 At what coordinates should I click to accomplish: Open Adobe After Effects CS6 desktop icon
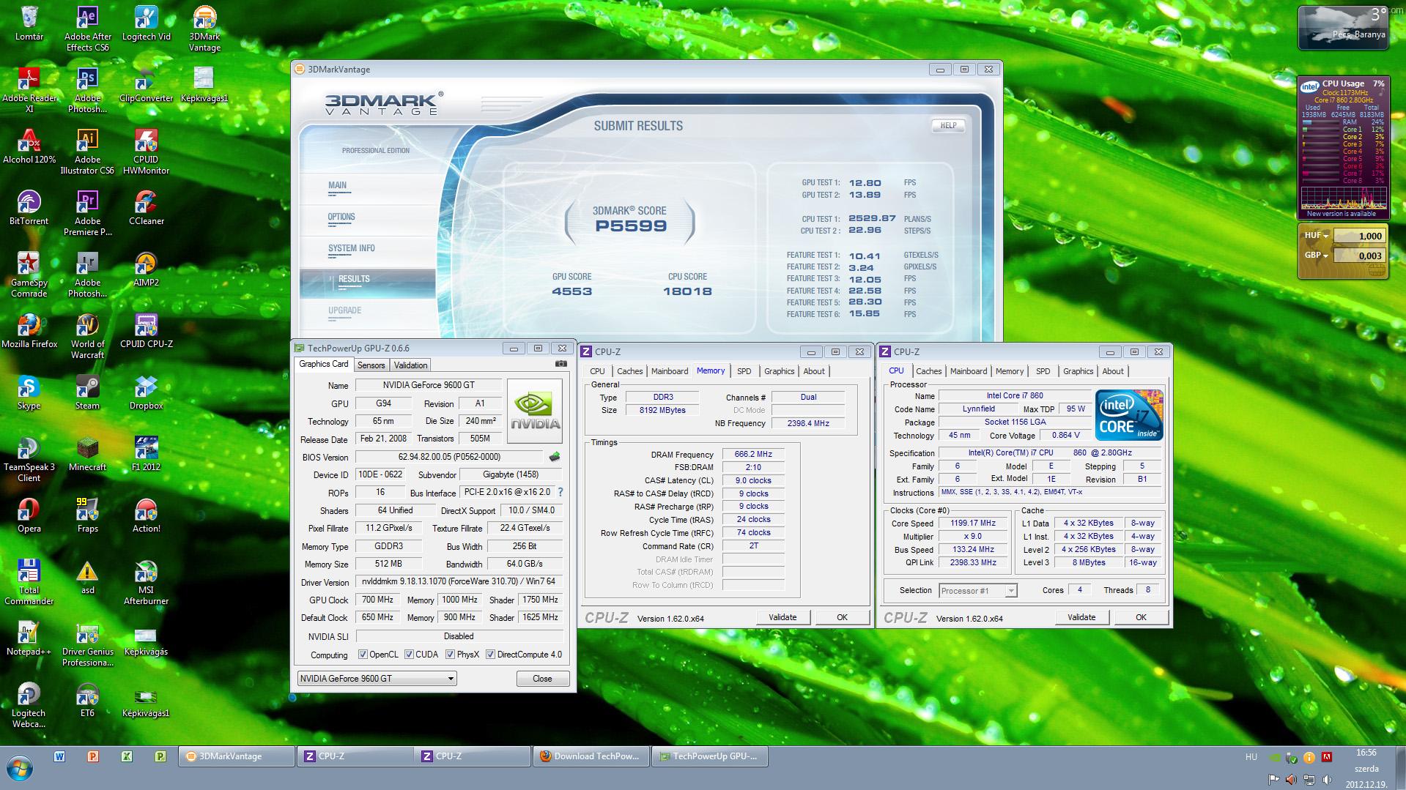point(88,29)
